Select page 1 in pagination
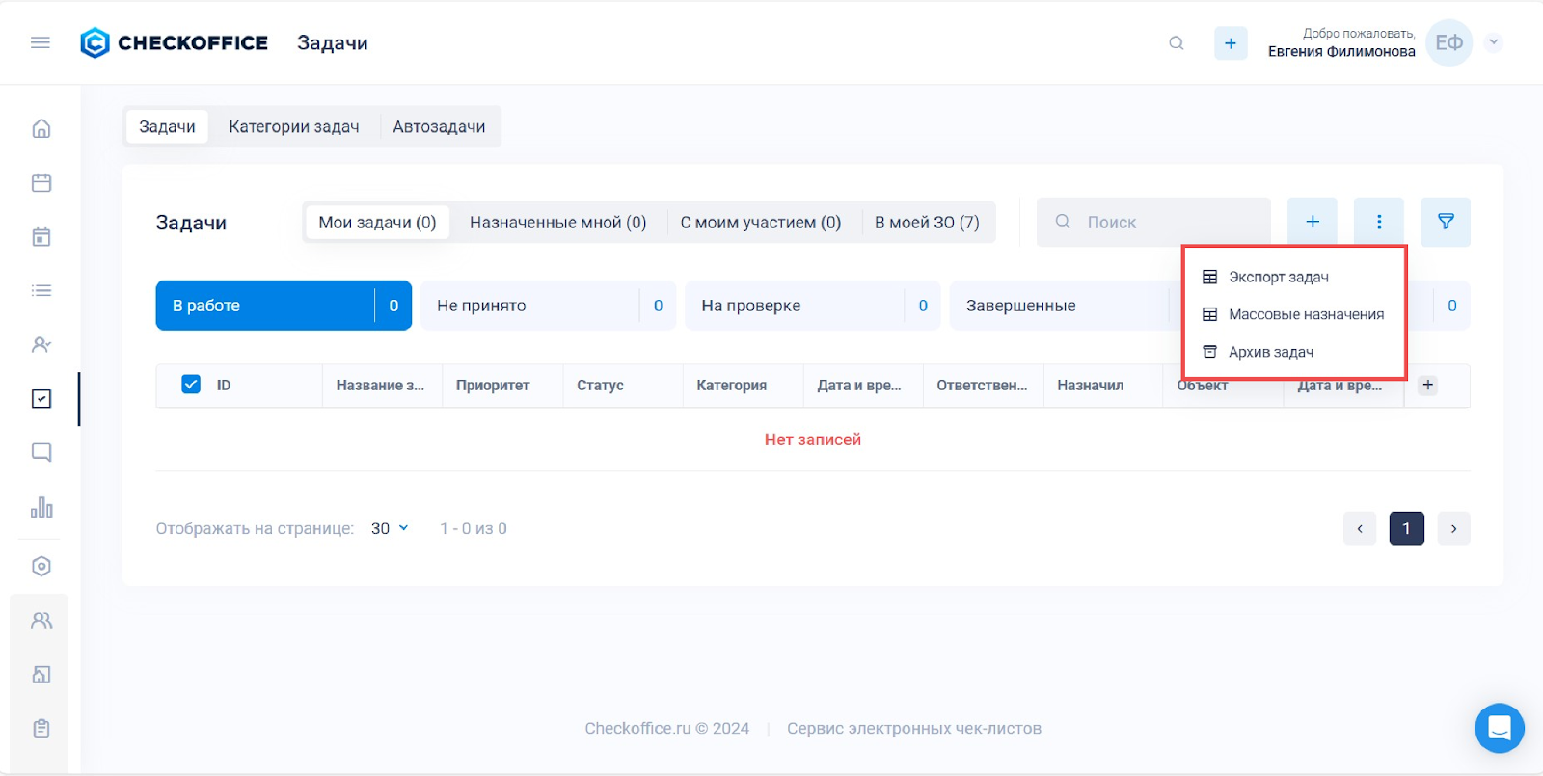The image size is (1543, 776). [1407, 528]
